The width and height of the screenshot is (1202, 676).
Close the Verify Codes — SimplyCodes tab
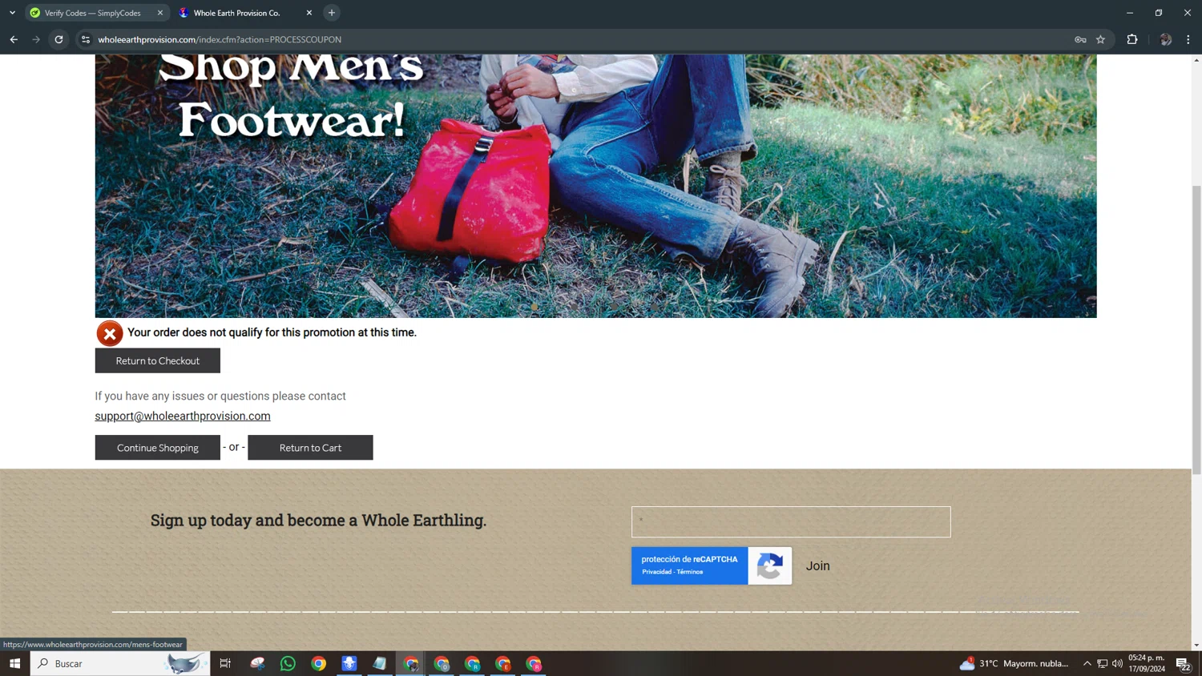click(160, 13)
